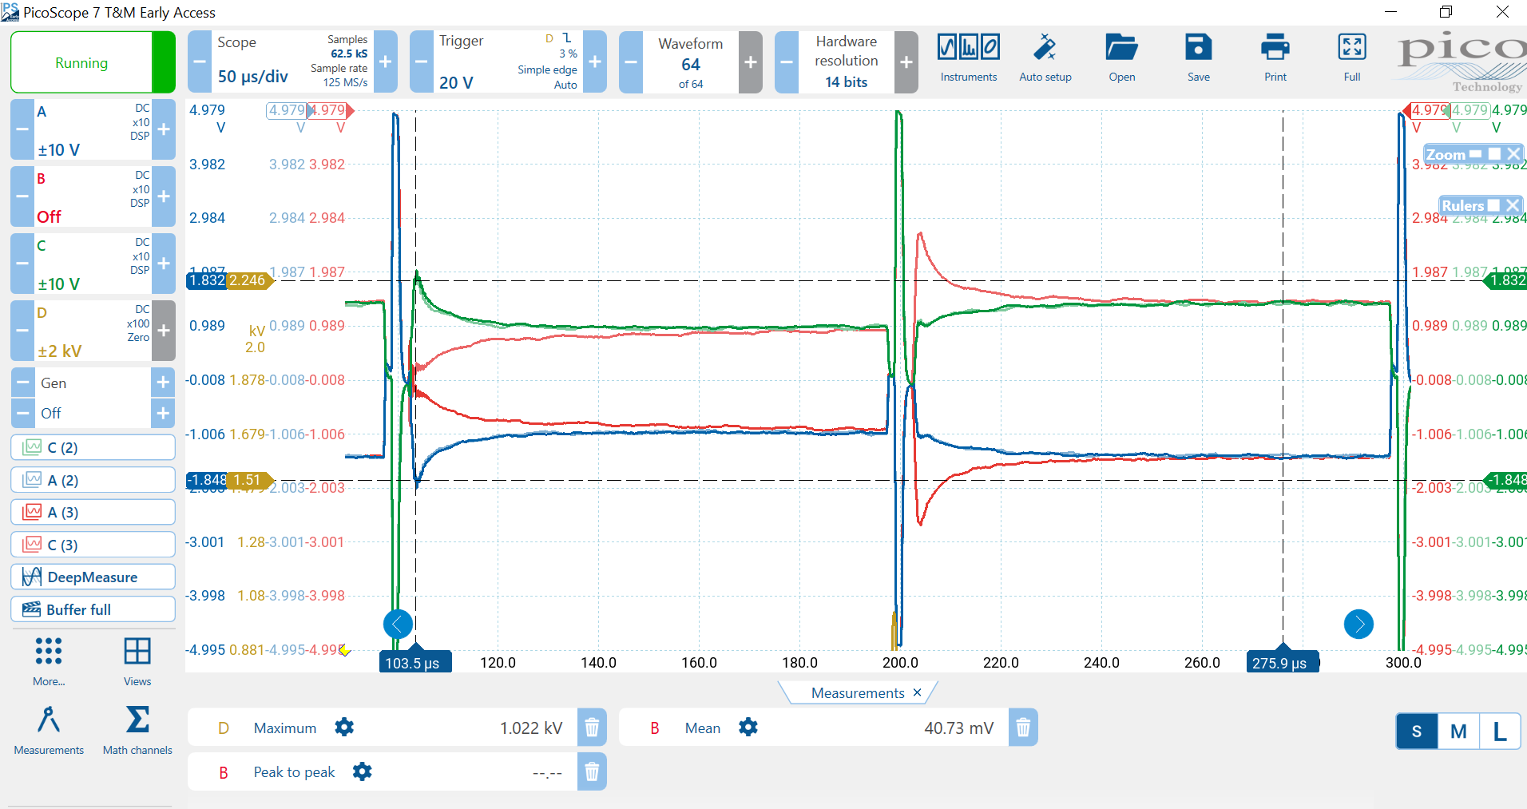Click the Auto setup wand icon
Screen dimensions: 1527x809
(1045, 50)
